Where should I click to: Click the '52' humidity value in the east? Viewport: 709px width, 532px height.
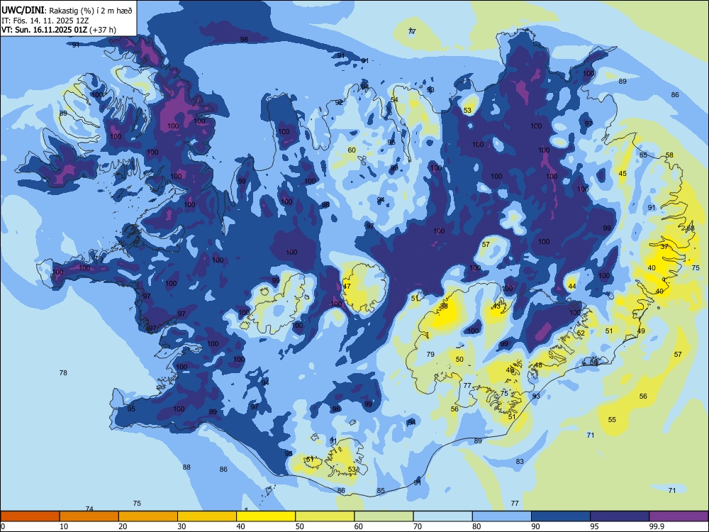coord(581,333)
